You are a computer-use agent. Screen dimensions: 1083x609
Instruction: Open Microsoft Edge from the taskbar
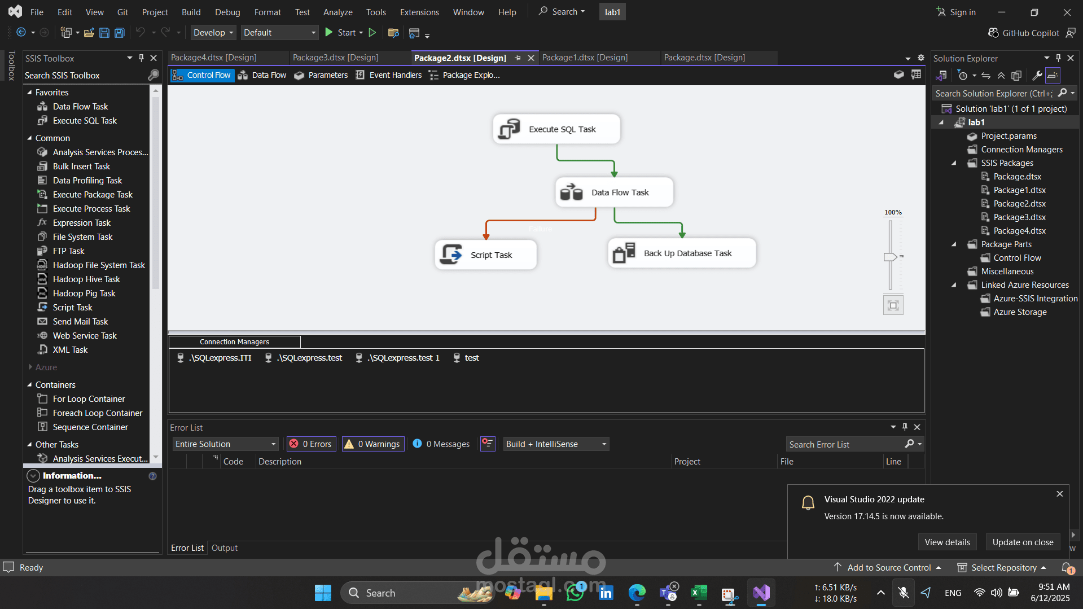tap(637, 593)
